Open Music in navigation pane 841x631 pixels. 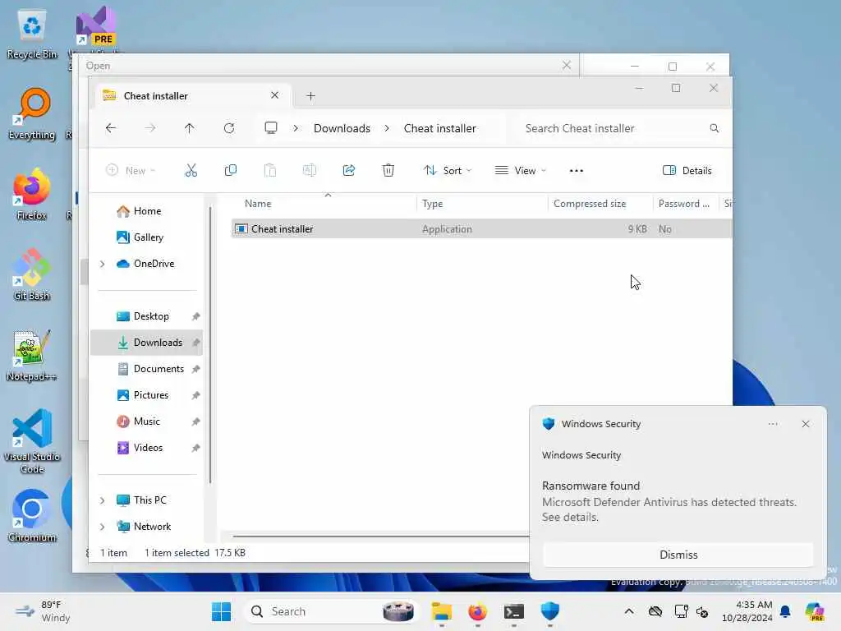(x=146, y=421)
